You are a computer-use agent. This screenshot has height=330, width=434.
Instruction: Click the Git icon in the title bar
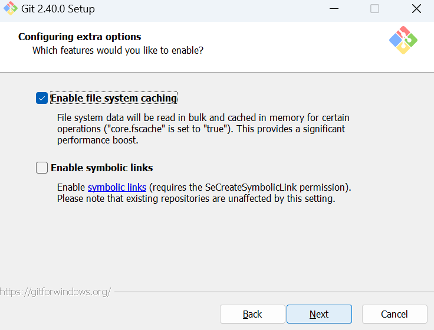11,9
